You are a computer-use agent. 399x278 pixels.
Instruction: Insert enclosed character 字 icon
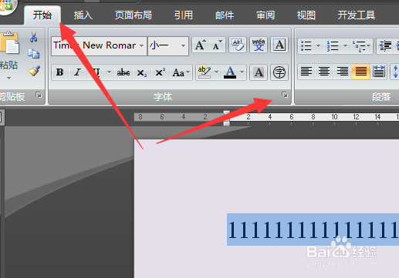click(x=279, y=72)
